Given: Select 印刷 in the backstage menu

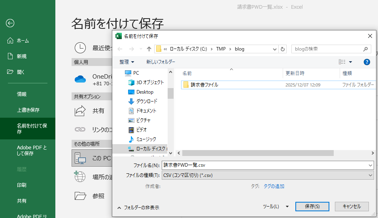Looking at the screenshot, I should (x=22, y=185).
